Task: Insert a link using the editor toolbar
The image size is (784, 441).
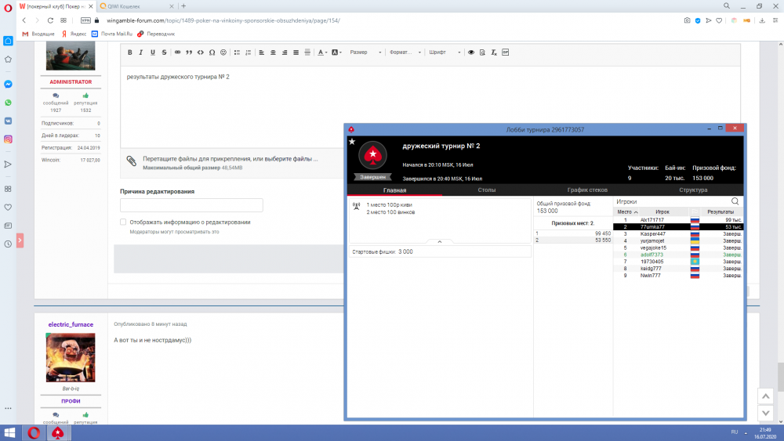Action: tap(178, 52)
